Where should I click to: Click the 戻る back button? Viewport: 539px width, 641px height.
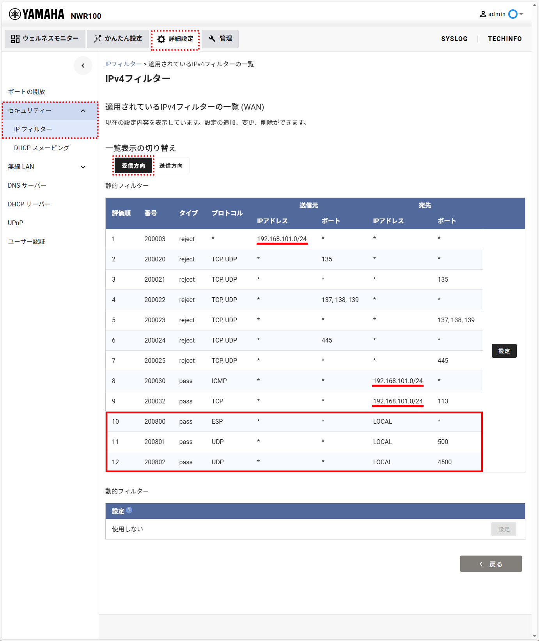point(491,564)
